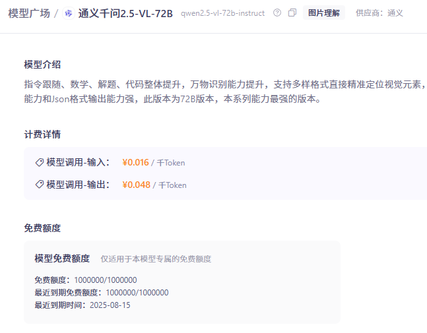Click the price tag icon beside 模型调用-输入
This screenshot has height=333, width=427.
(x=40, y=162)
